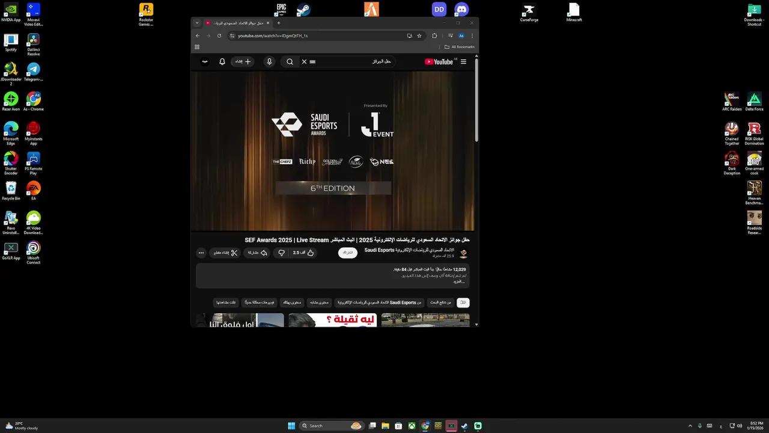Open the weather widget showing 20°C
This screenshot has height=433, width=769.
(x=22, y=426)
